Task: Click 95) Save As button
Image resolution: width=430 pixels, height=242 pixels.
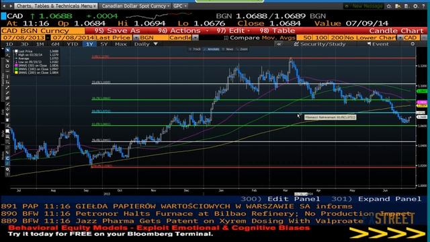Action: (117, 31)
